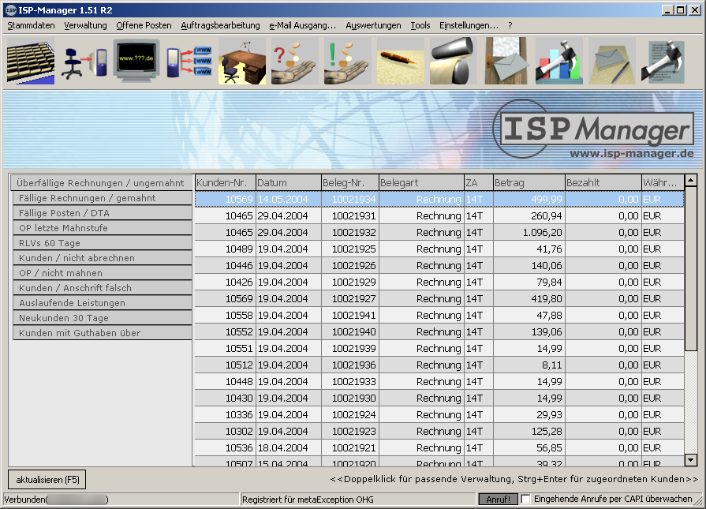This screenshot has width=706, height=509.
Task: Sort table by Betrag column header
Action: [x=528, y=183]
